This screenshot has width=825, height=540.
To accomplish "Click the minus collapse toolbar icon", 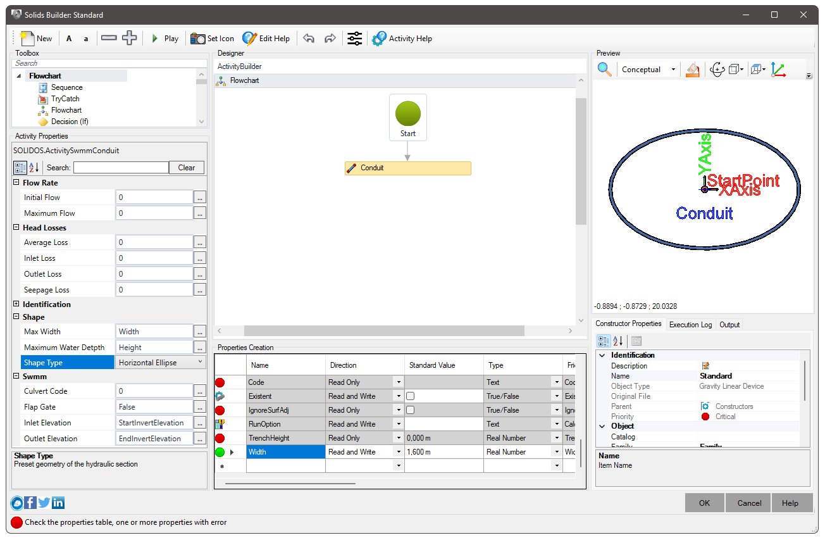I will [109, 38].
